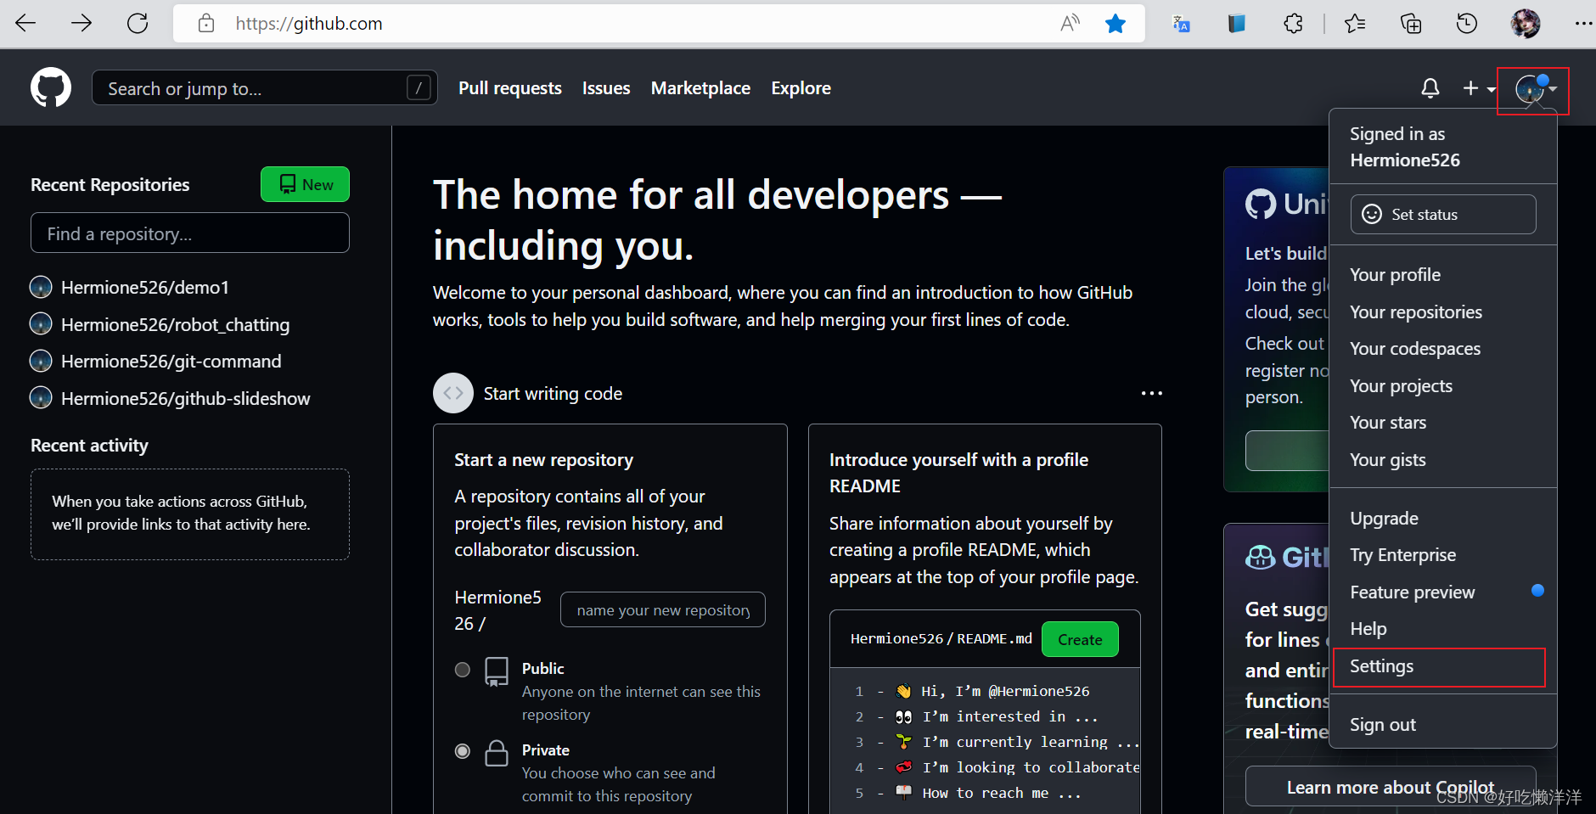Click the Hermione526/demo1 repository avatar icon
This screenshot has height=814, width=1596.
point(41,287)
